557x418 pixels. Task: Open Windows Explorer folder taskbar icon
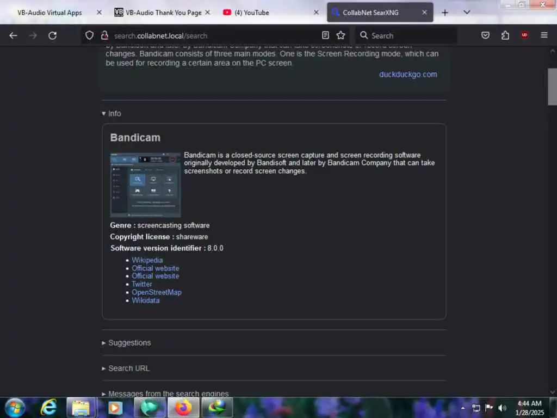click(x=81, y=408)
